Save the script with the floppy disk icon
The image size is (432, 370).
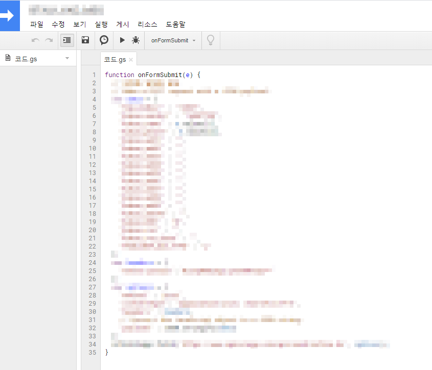pyautogui.click(x=85, y=40)
